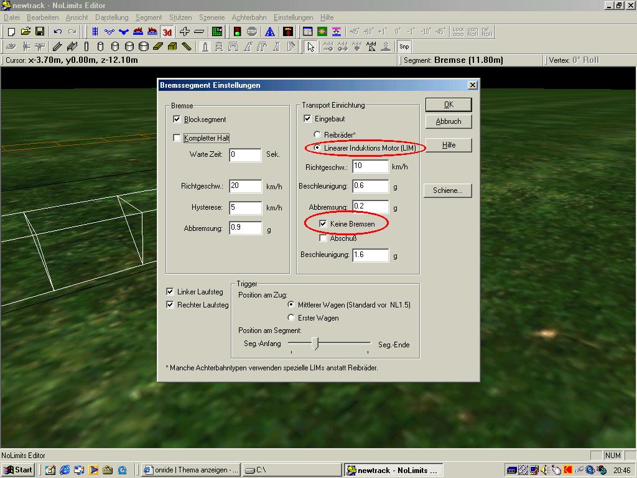Click the Position am Segment slider handle
This screenshot has height=478, width=637.
[x=315, y=344]
